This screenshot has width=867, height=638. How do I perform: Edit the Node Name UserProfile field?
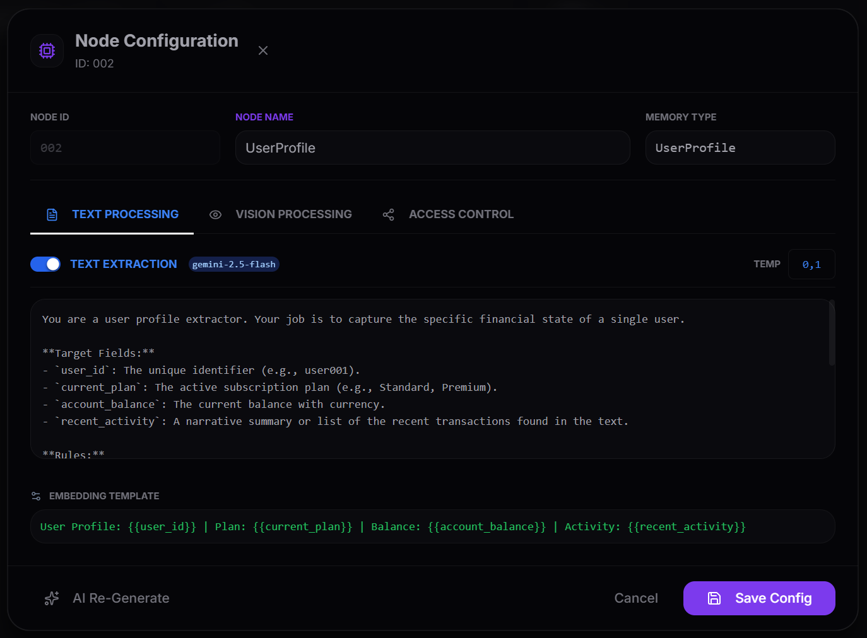coord(432,148)
